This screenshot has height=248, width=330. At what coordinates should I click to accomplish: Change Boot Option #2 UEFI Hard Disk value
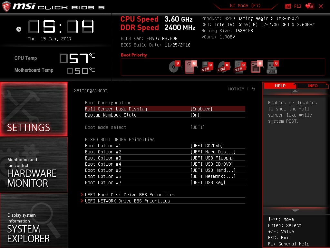pos(213,152)
